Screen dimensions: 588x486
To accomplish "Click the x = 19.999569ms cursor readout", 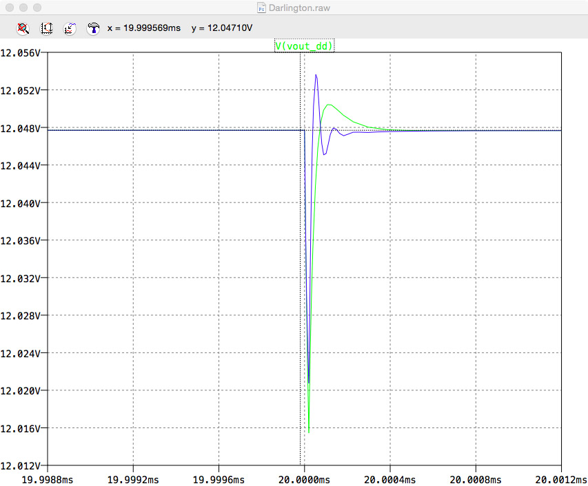I will pos(144,28).
